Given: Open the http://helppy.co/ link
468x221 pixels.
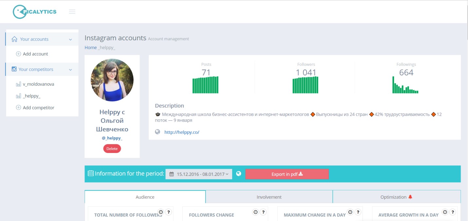Looking at the screenshot, I should point(182,132).
